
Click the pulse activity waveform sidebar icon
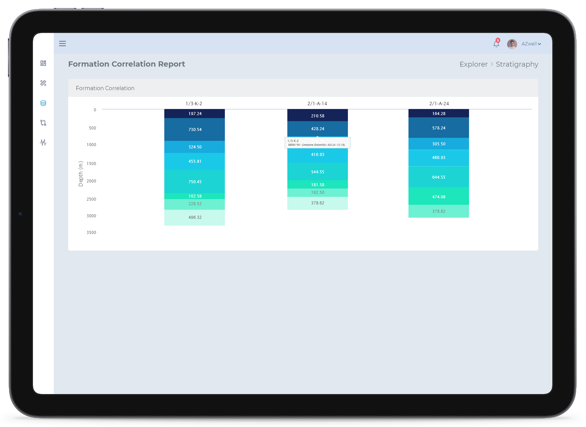tap(43, 142)
